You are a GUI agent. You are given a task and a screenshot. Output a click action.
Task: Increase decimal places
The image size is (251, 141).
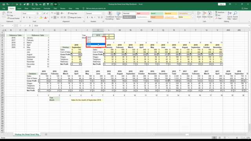coord(98,17)
